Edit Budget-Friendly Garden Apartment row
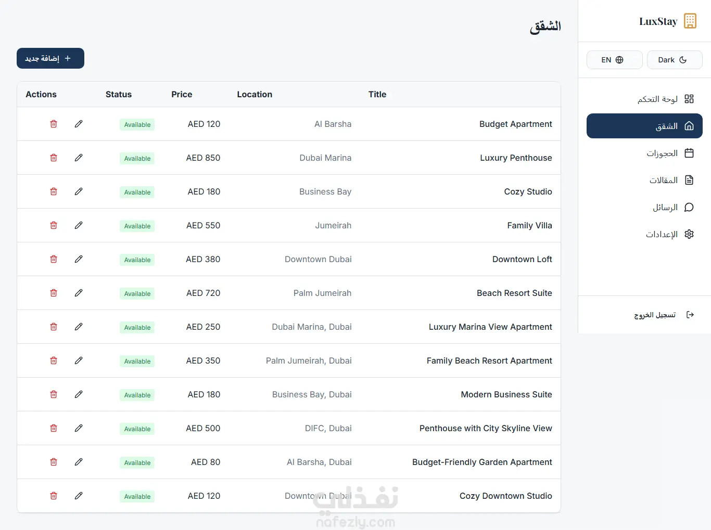Image resolution: width=711 pixels, height=530 pixels. [x=79, y=462]
